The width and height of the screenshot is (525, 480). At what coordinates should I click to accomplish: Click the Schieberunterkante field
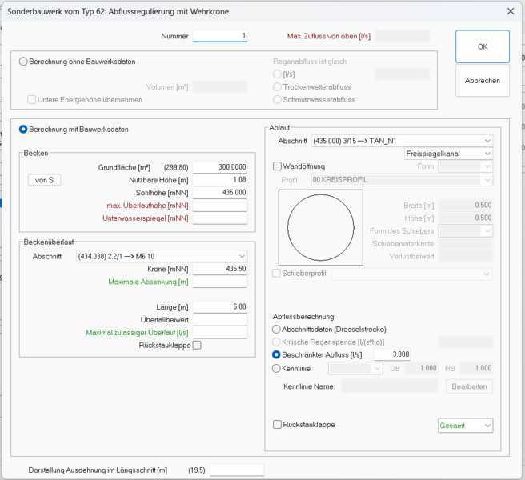point(466,244)
